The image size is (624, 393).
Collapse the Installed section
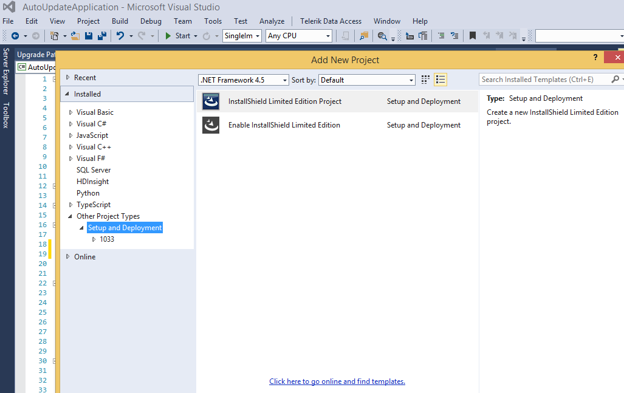[67, 94]
